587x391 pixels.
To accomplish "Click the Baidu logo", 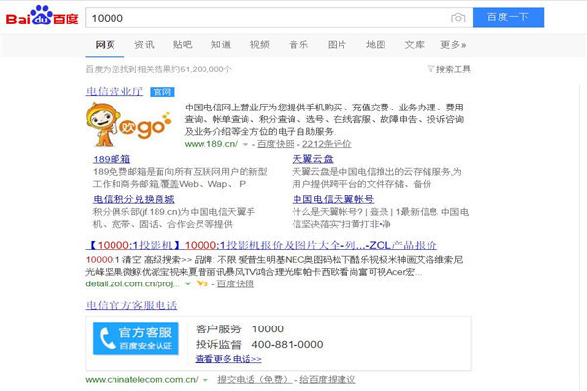I will [42, 16].
